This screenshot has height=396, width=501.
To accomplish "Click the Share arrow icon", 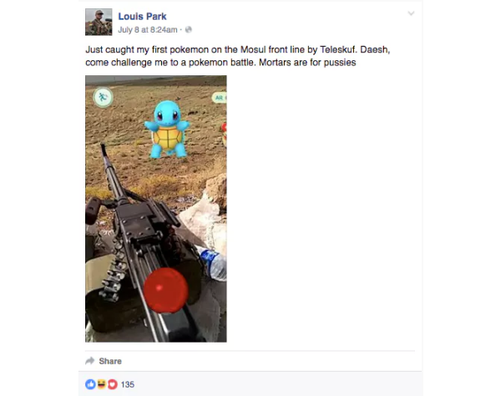I will 90,361.
